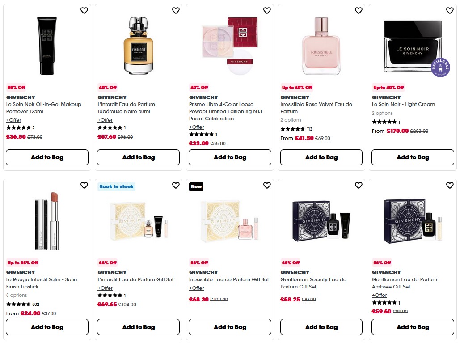Wishlist the Gentleman Ambree gift set

click(x=450, y=185)
